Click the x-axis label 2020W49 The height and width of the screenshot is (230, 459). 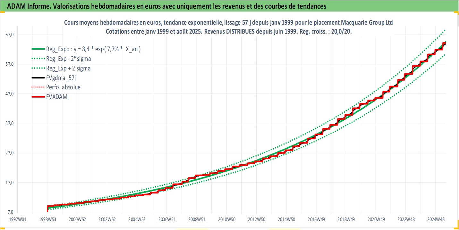(x=376, y=219)
